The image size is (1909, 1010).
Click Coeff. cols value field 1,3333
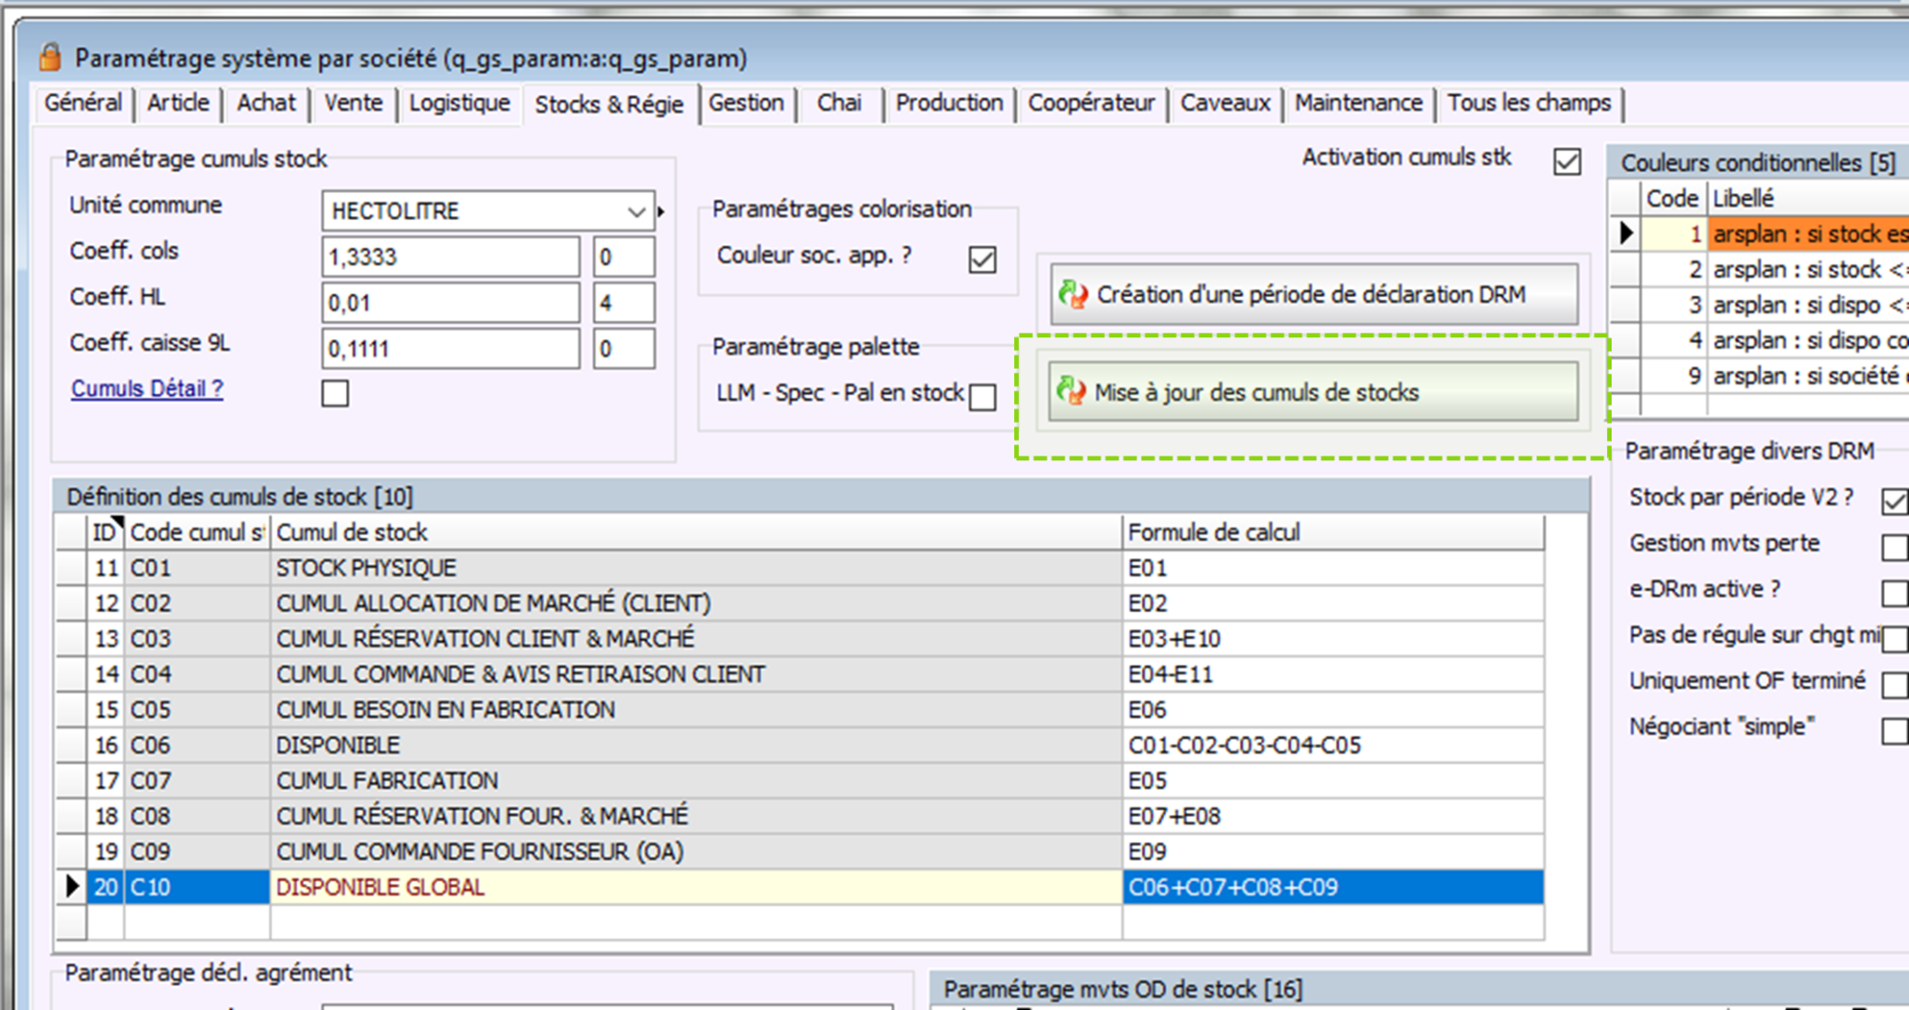tap(450, 256)
